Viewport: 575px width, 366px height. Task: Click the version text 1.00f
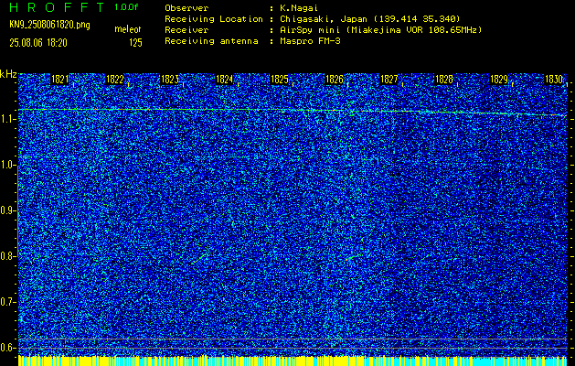[126, 7]
